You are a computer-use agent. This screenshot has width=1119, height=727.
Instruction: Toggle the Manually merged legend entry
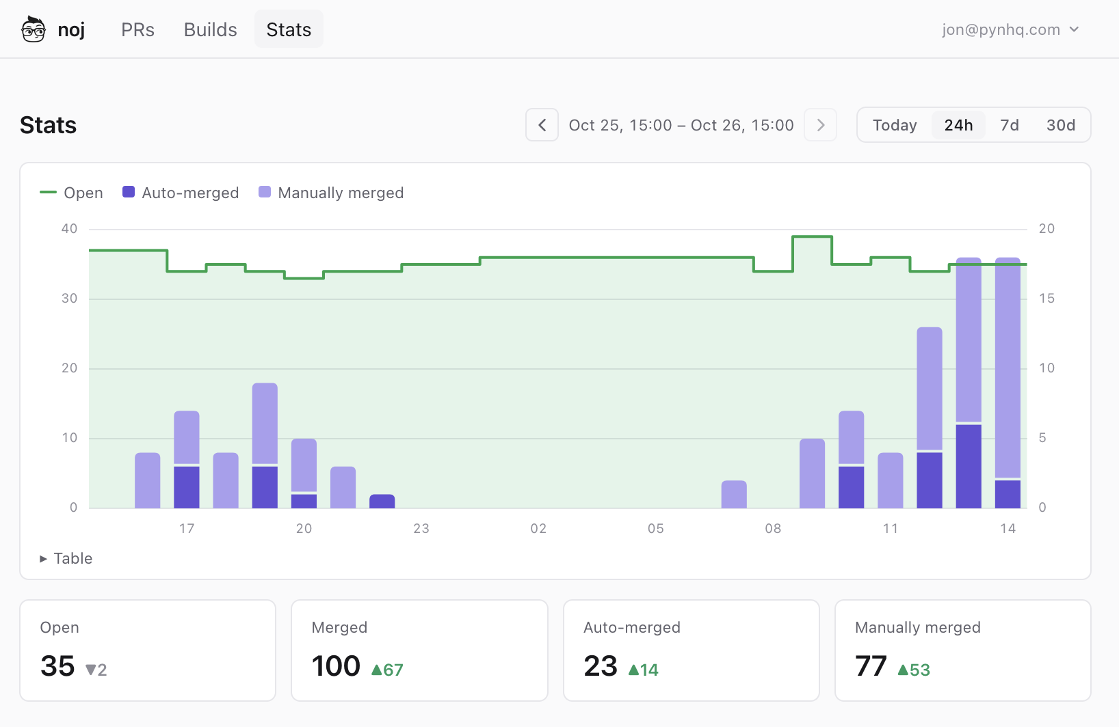tap(331, 193)
